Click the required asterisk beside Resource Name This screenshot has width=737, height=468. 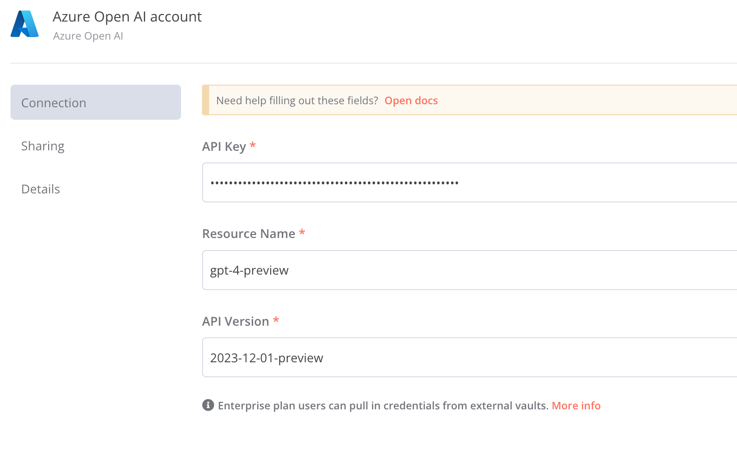tap(302, 232)
